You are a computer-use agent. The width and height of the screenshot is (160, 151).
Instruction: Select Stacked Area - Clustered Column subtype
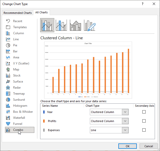75,25
